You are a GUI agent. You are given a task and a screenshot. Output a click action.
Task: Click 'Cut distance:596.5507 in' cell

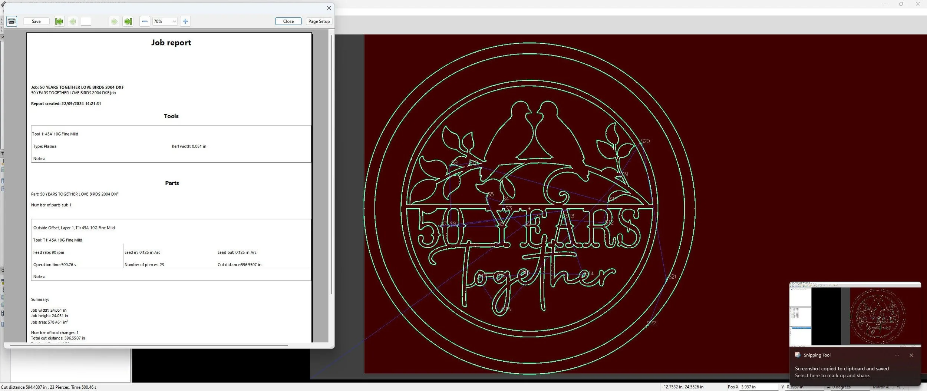[240, 265]
